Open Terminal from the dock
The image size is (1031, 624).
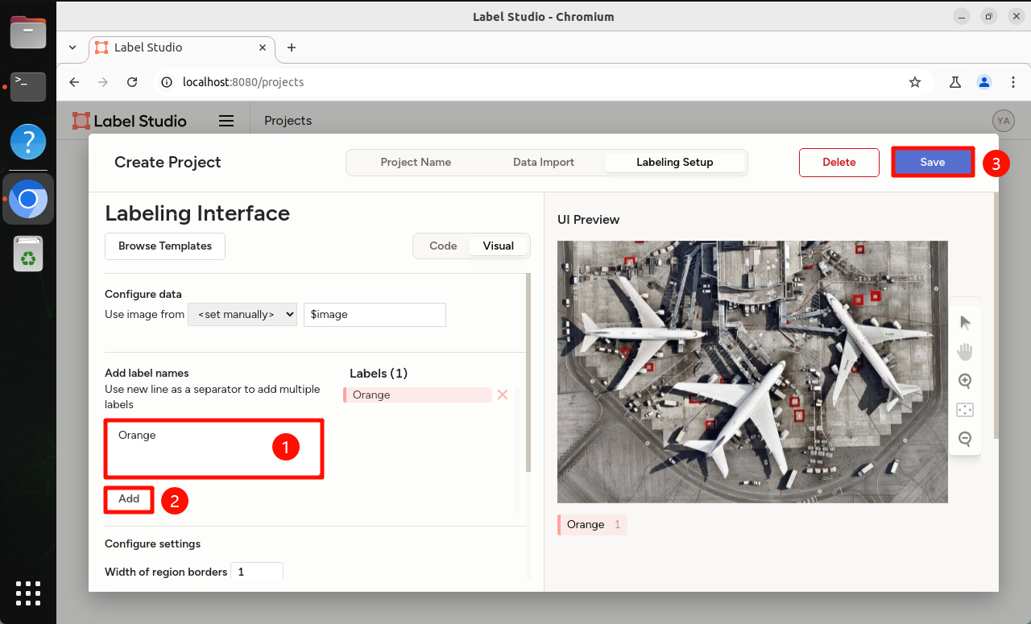click(x=28, y=86)
